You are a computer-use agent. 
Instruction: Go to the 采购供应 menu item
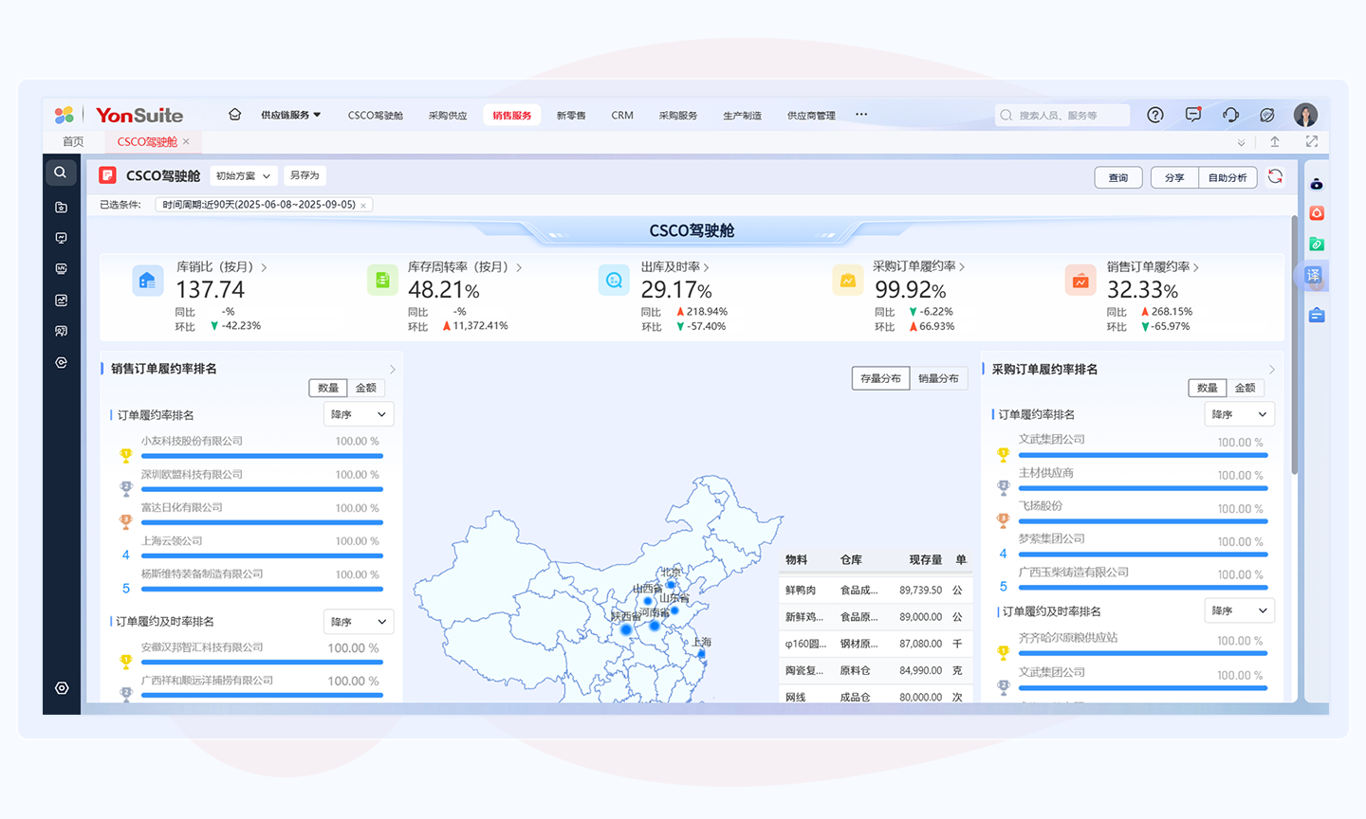click(447, 116)
